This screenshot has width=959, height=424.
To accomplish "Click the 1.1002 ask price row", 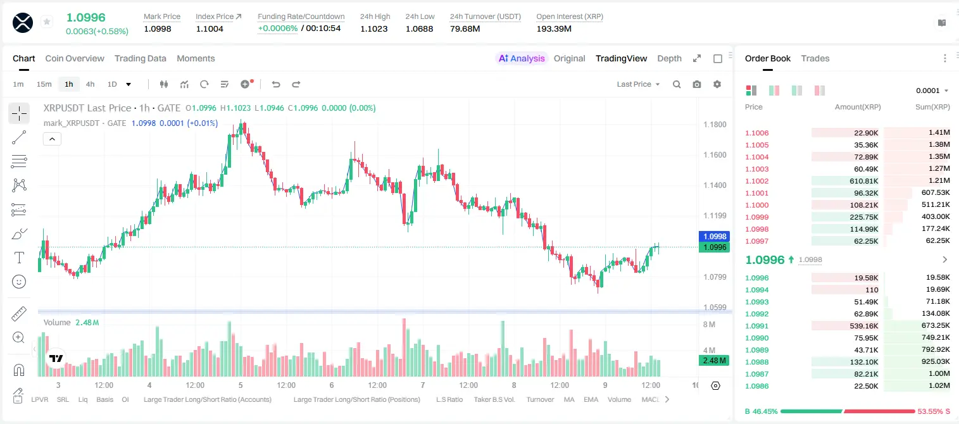I will click(848, 181).
